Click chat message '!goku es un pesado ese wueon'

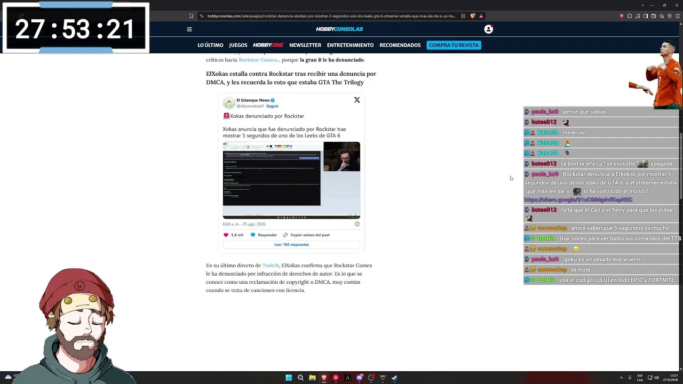pos(601,259)
